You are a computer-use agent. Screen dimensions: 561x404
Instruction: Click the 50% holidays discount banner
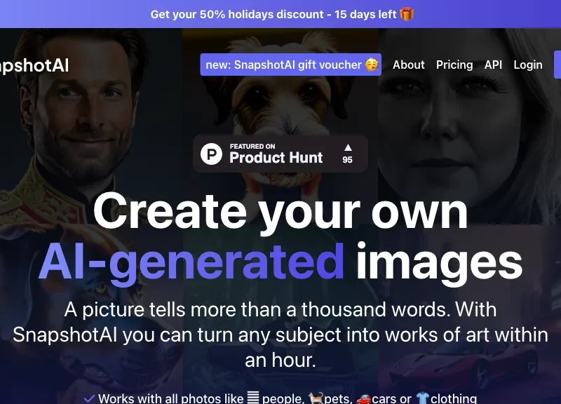click(x=280, y=14)
